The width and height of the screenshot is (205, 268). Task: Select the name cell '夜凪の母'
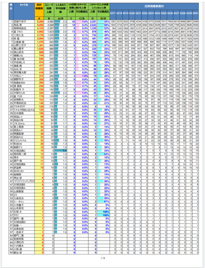pyautogui.click(x=24, y=120)
